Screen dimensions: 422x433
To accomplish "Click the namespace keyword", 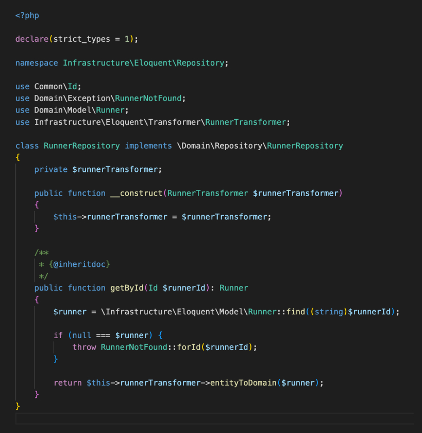I will 37,63.
